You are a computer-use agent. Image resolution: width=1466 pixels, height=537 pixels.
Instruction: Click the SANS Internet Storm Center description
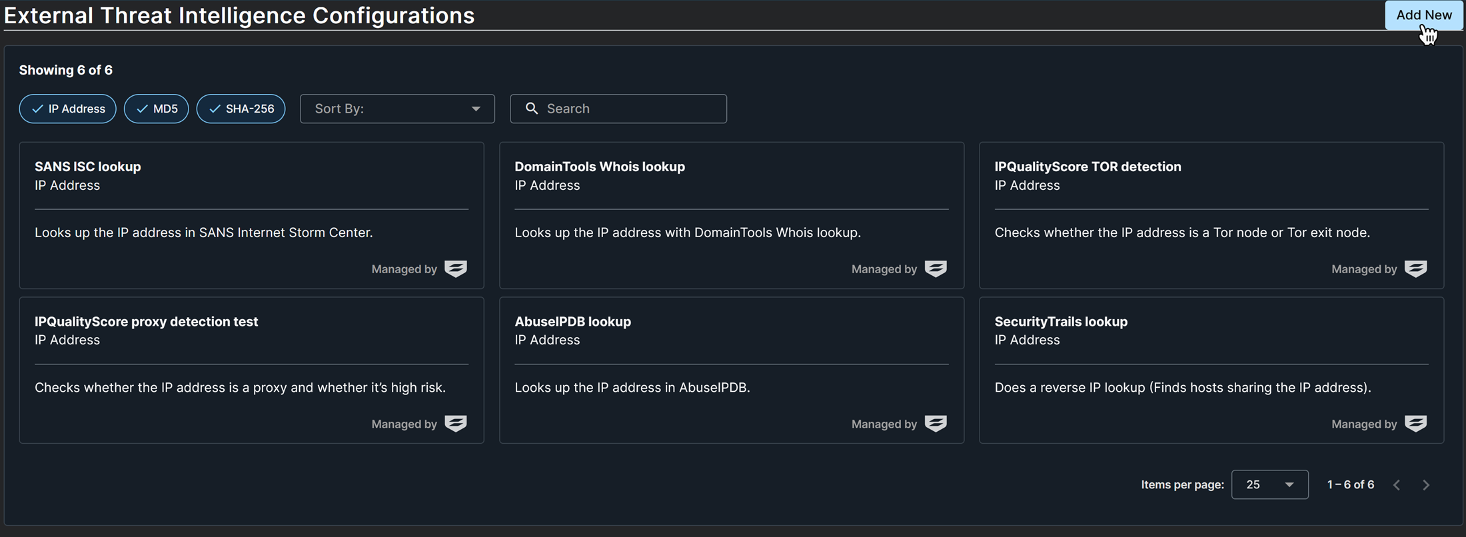[204, 233]
